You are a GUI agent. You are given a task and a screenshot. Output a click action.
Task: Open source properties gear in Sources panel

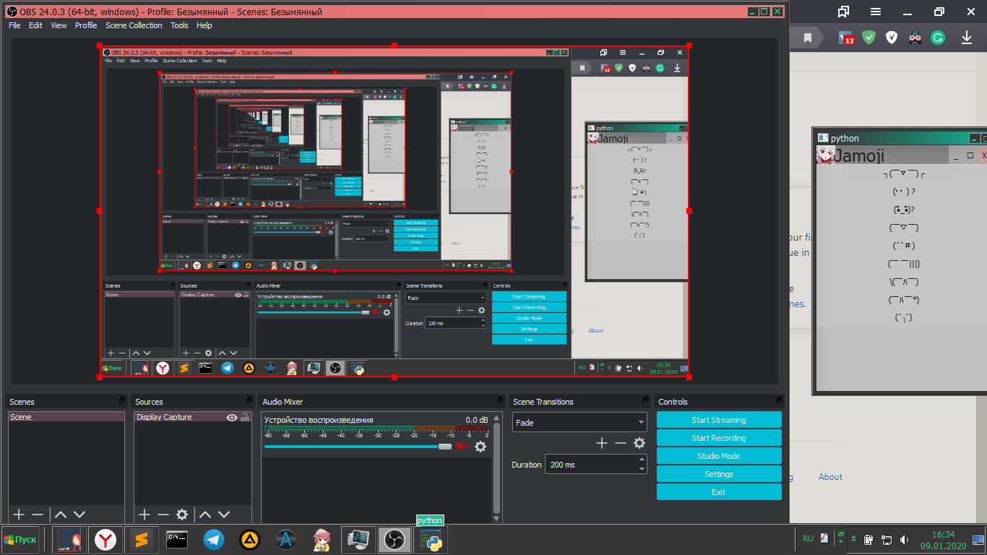[181, 515]
